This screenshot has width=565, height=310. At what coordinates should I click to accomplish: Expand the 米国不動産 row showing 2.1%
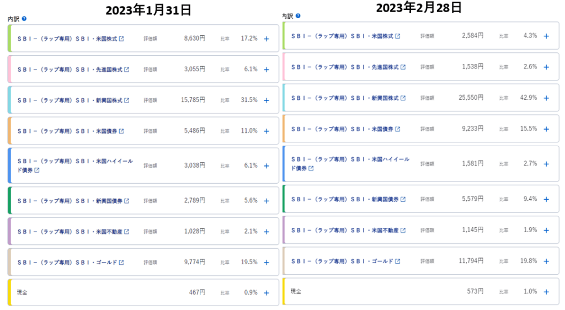(x=266, y=232)
